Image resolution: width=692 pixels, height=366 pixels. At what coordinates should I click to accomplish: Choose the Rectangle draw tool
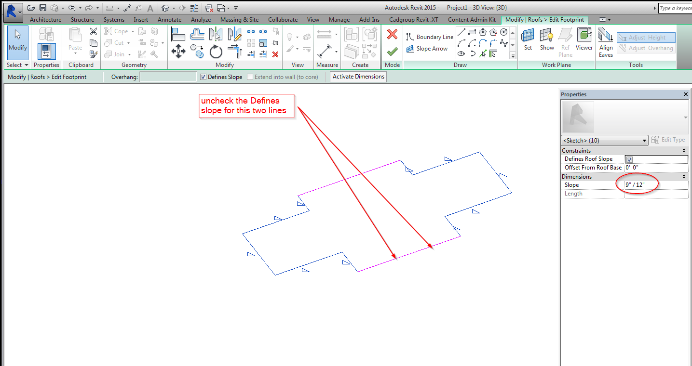[472, 32]
